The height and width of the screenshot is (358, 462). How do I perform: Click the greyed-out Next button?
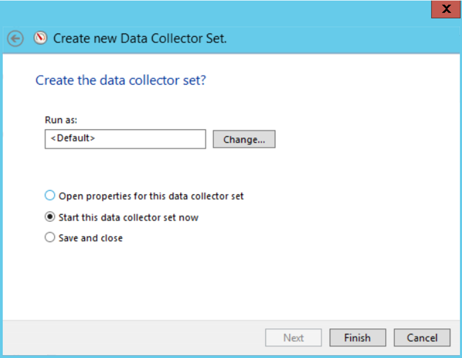pos(293,338)
